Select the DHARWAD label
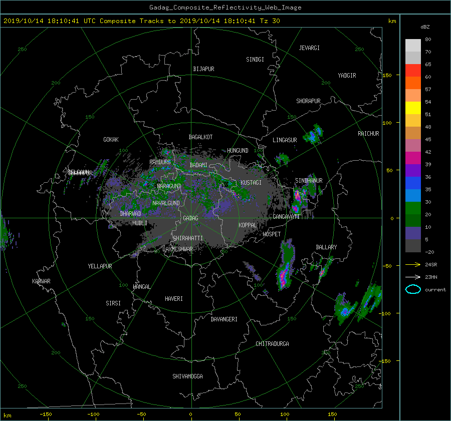451x421 pixels. [x=130, y=214]
